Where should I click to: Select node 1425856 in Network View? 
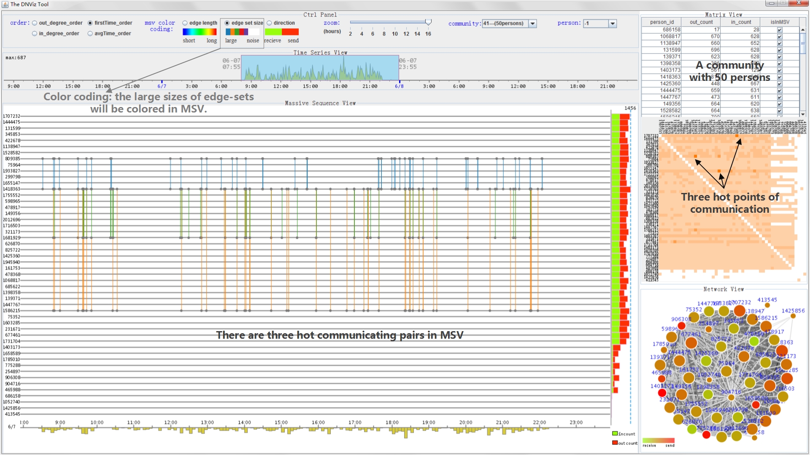click(x=793, y=316)
